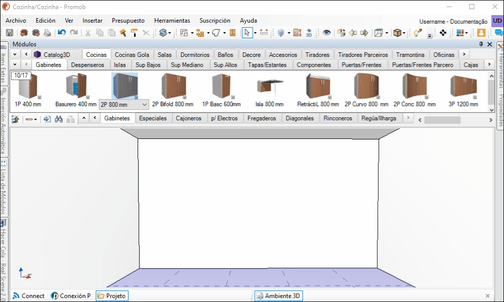Open the Lista de Módulos side panel

4,187
